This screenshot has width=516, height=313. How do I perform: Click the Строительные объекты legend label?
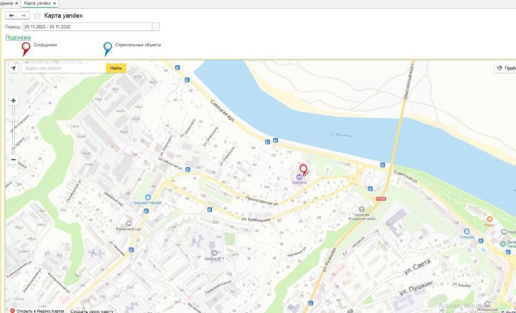click(138, 45)
